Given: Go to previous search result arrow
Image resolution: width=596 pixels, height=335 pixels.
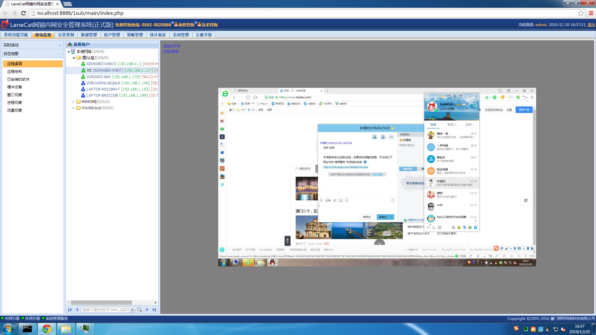Looking at the screenshot, I should (x=77, y=310).
